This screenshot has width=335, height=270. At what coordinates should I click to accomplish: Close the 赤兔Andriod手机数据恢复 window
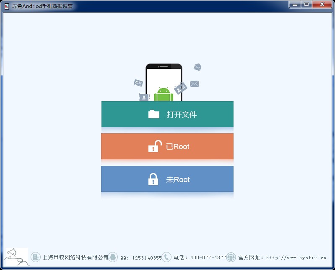pos(322,5)
